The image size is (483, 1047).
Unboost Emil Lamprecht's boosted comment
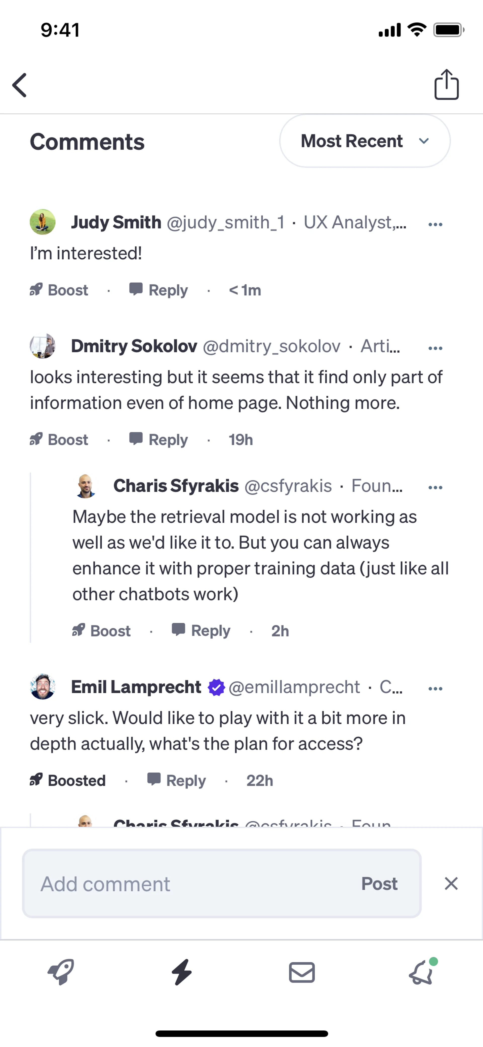68,780
